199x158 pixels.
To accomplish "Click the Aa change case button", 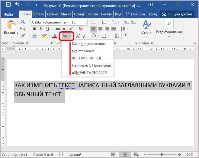I will (x=66, y=36).
